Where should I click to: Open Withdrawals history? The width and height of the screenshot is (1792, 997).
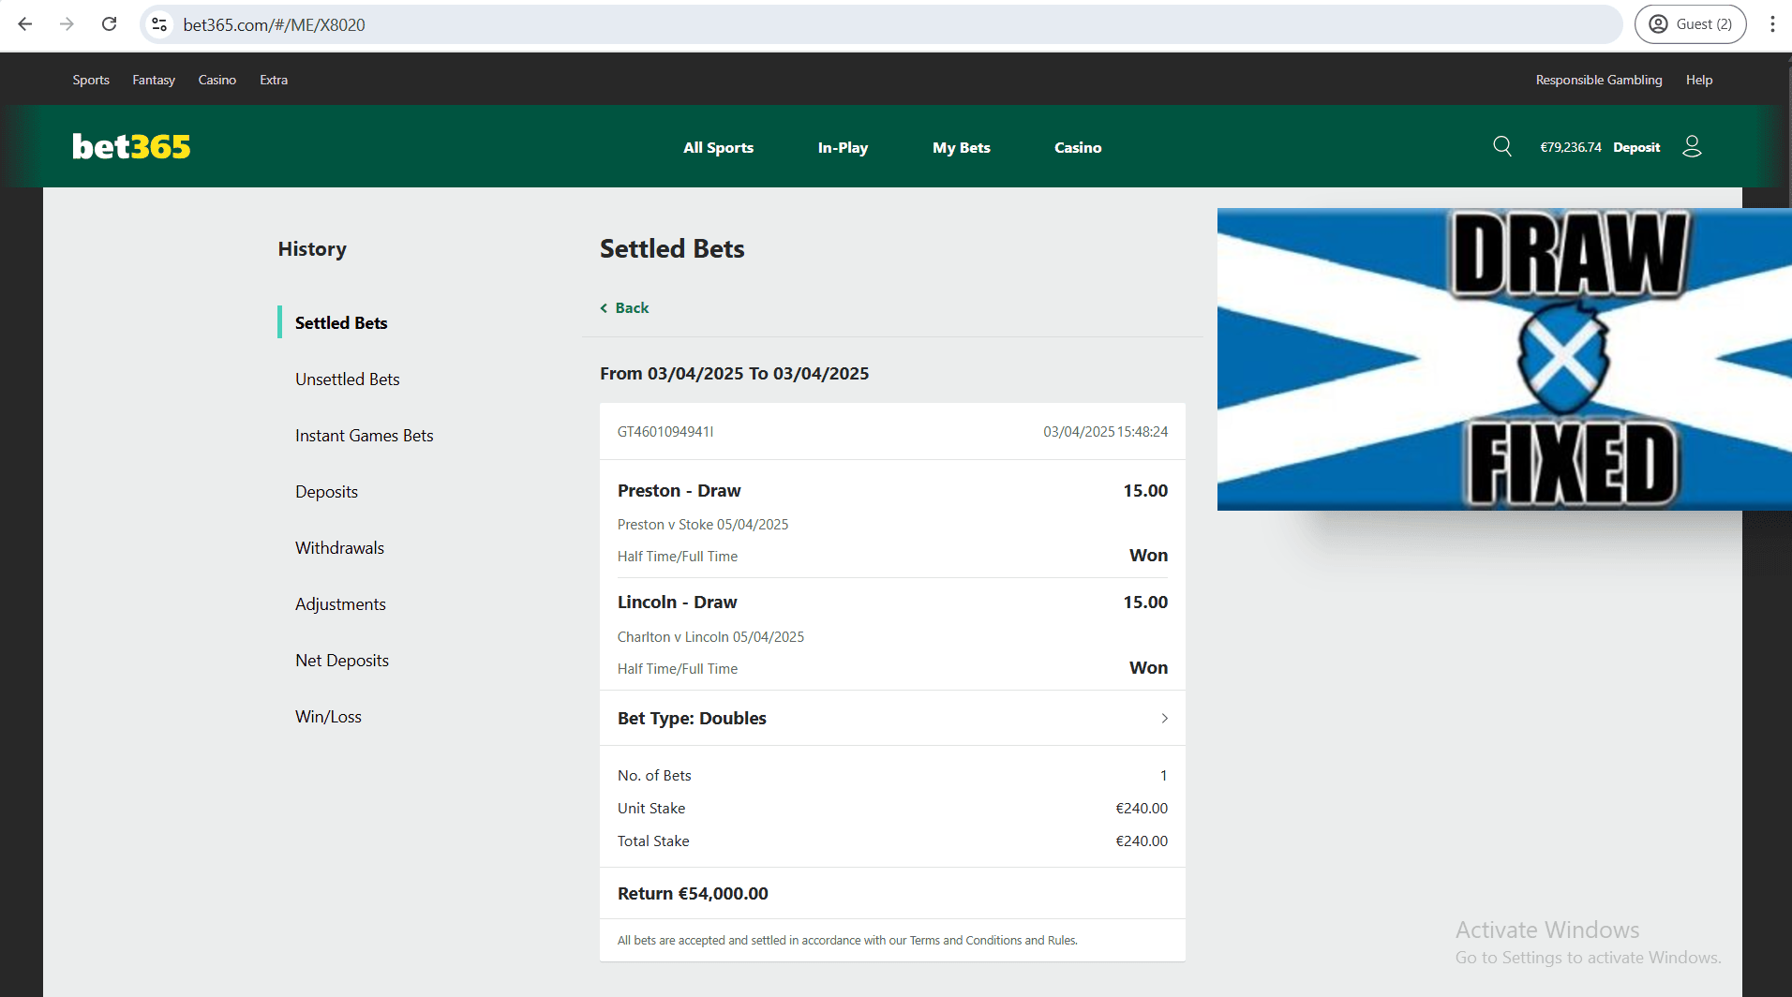[339, 547]
